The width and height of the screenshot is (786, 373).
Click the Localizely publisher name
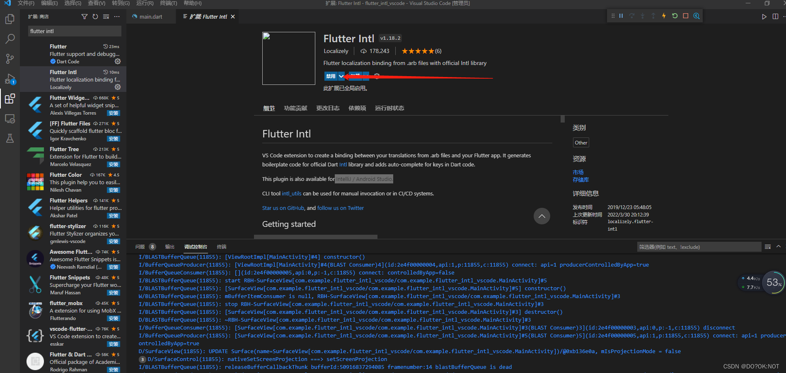336,51
